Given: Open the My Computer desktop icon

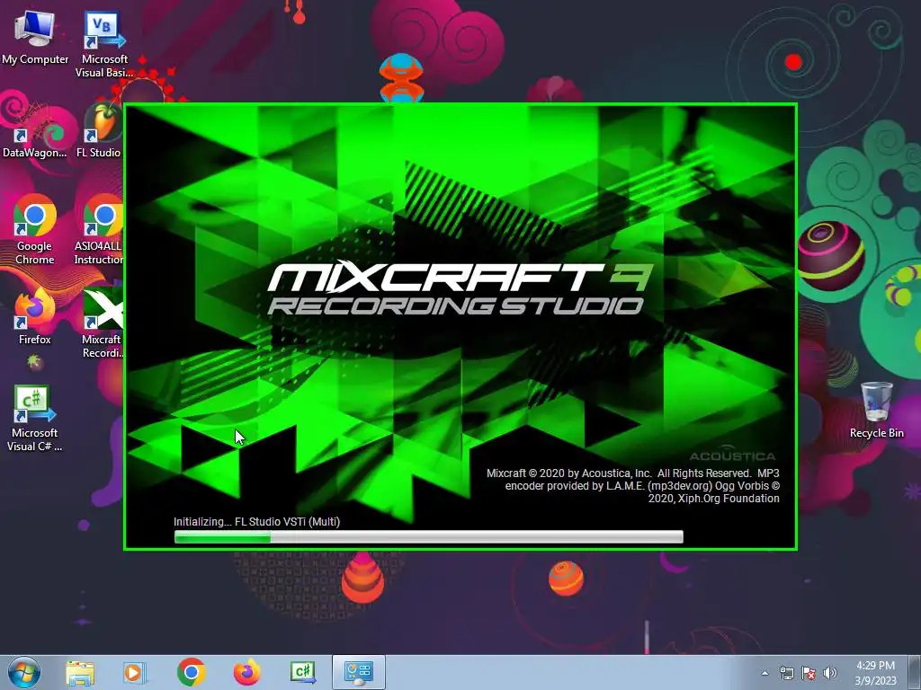Looking at the screenshot, I should coord(35,37).
